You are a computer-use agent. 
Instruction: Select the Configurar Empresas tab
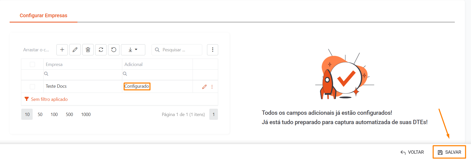44,16
